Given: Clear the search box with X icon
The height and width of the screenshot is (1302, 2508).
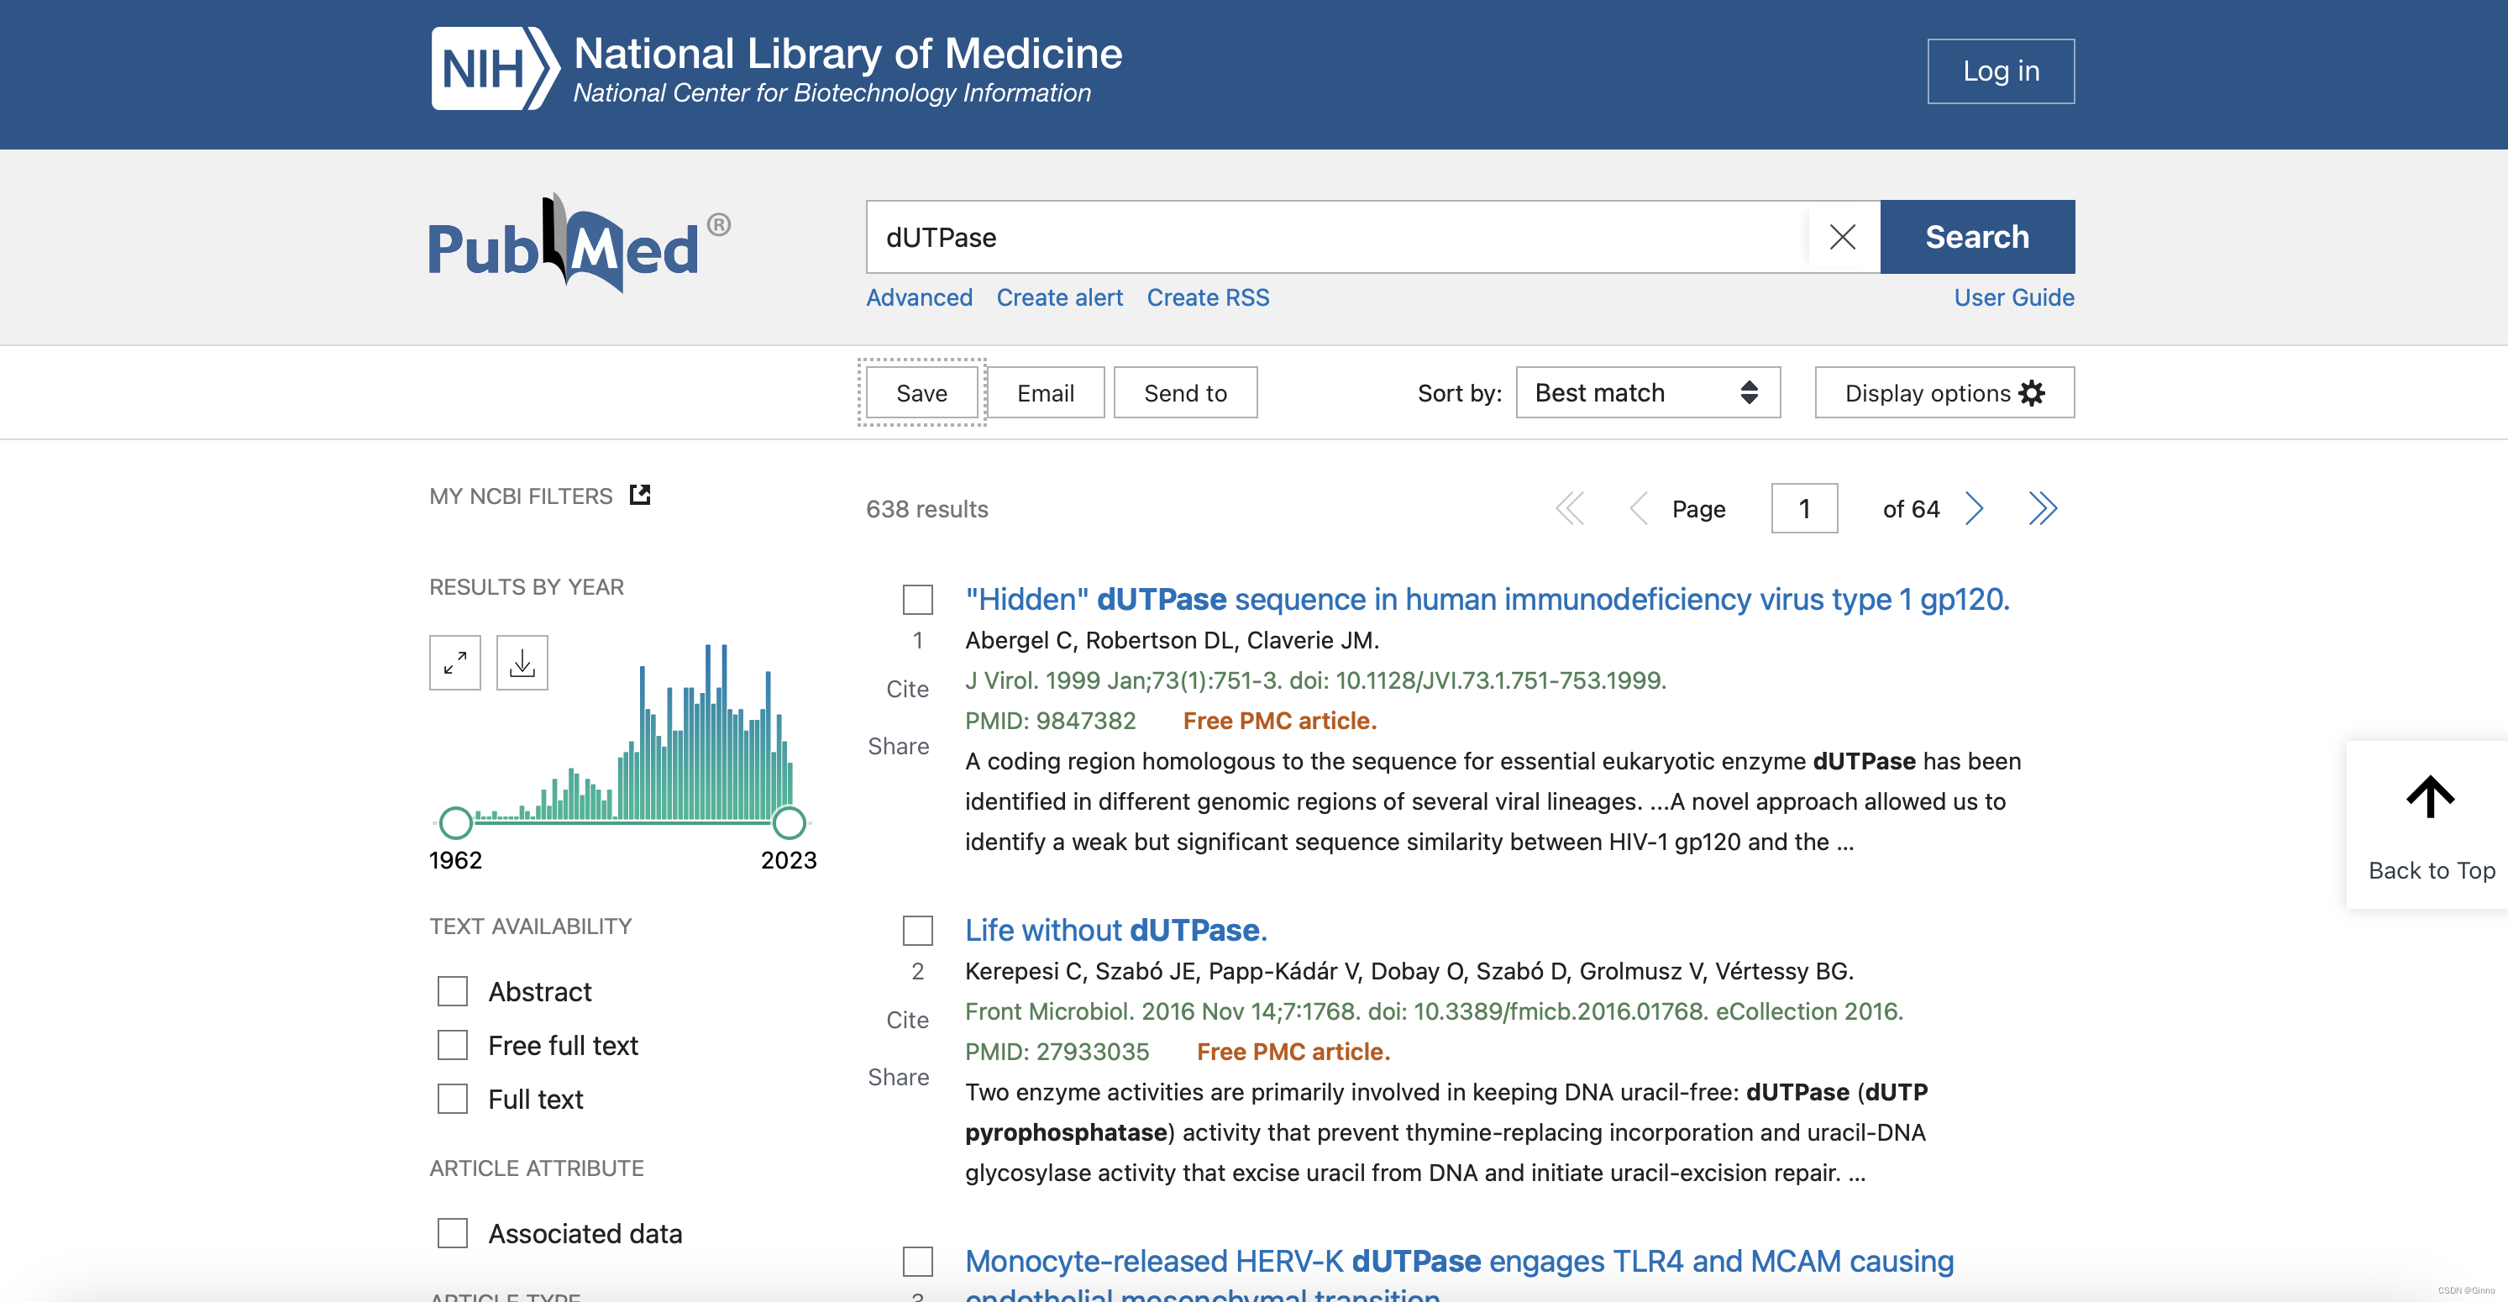Looking at the screenshot, I should tap(1842, 237).
